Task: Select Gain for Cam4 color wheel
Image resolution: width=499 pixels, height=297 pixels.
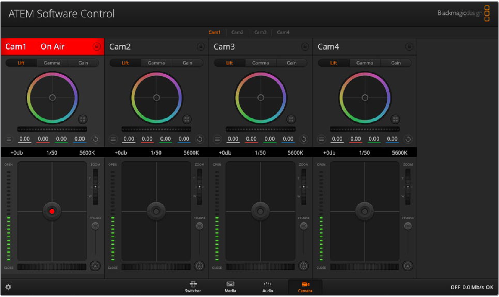Action: click(x=395, y=63)
